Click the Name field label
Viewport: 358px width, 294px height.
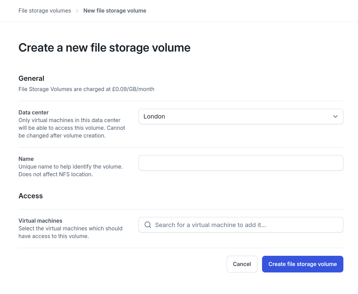coord(26,159)
